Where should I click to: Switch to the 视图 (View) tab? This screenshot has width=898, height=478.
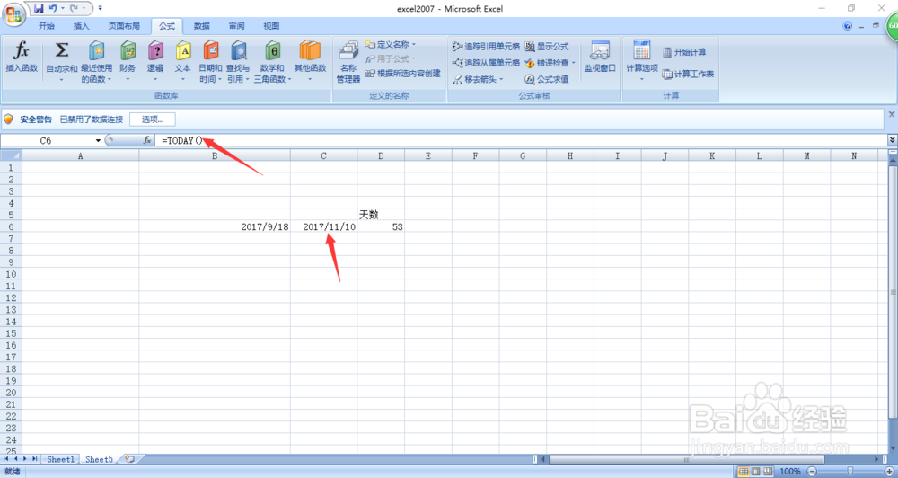(x=271, y=26)
